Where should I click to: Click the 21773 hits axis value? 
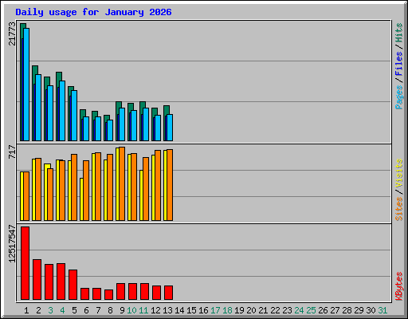pyautogui.click(x=12, y=33)
